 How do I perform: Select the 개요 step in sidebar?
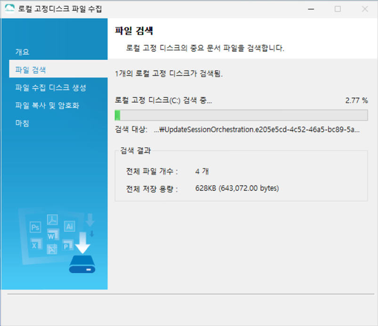pos(22,52)
